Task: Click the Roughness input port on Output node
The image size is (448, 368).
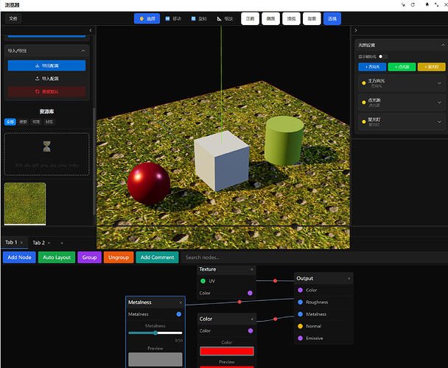Action: pyautogui.click(x=301, y=302)
